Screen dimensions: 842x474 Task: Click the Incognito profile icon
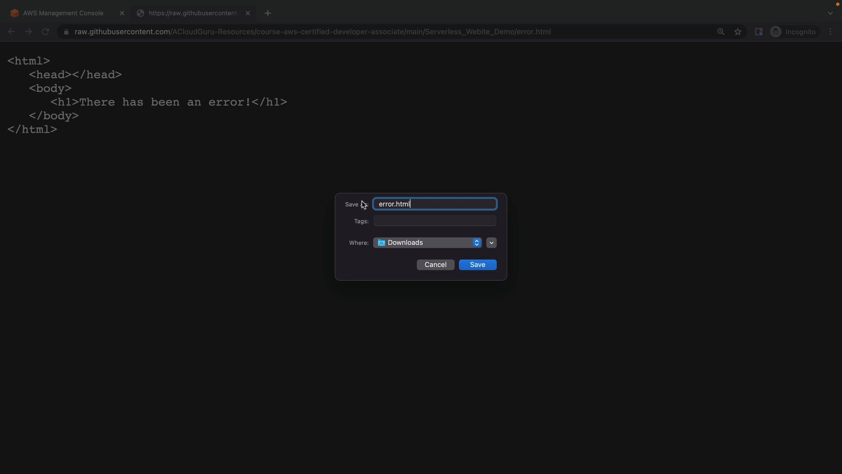pyautogui.click(x=775, y=32)
